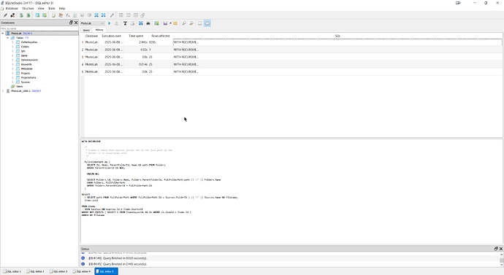Open the PhotoLab database selector combo box
The width and height of the screenshot is (504, 275).
pos(92,23)
